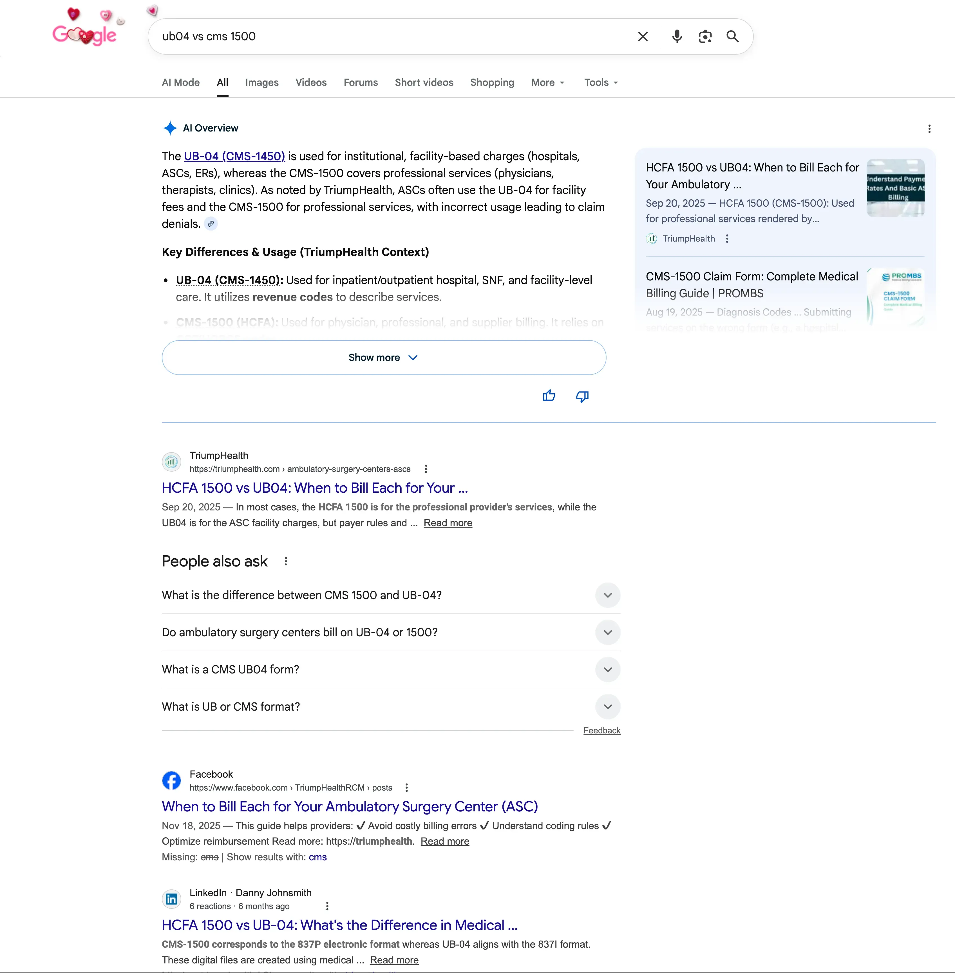Show results with 'cms' on the Facebook result

click(317, 857)
